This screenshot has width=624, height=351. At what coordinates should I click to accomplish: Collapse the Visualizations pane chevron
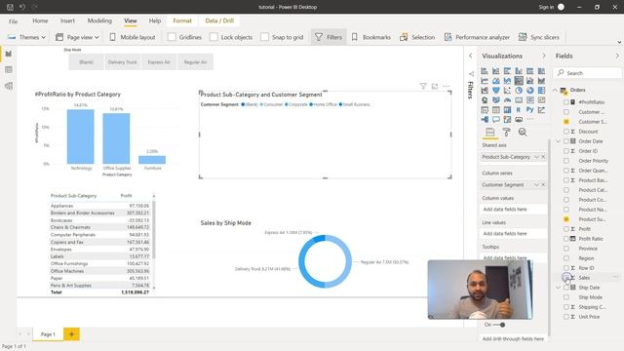544,56
